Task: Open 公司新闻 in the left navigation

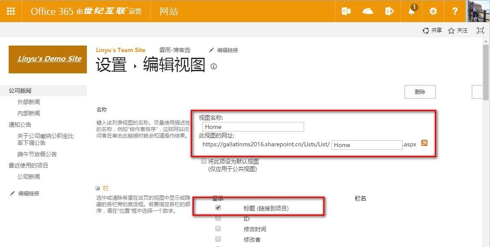Action: coord(20,91)
